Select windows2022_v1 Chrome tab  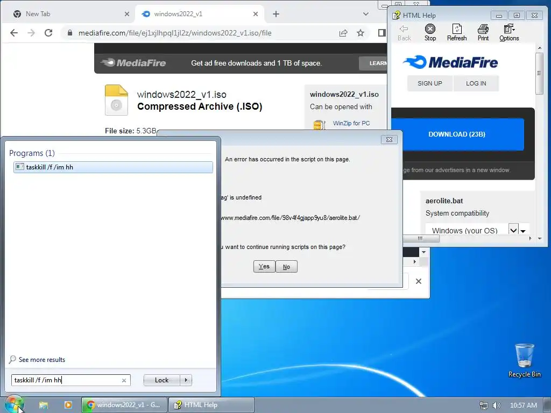coord(199,14)
